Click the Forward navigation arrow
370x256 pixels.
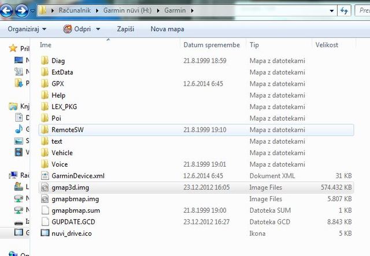[22, 11]
